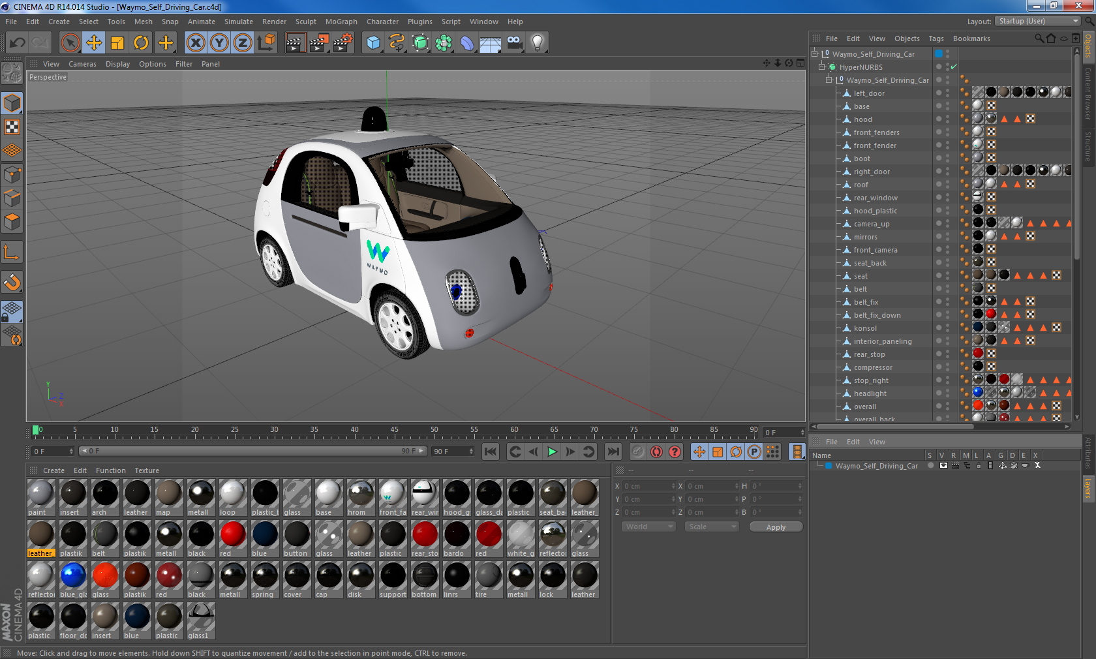Open the Simulate menu
Image resolution: width=1096 pixels, height=659 pixels.
pos(239,22)
